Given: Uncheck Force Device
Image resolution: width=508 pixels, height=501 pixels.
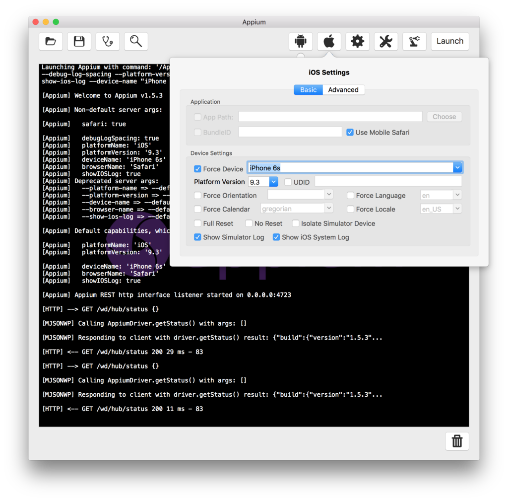Looking at the screenshot, I should 197,169.
